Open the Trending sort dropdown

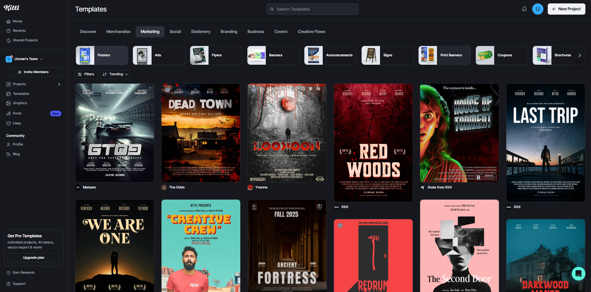point(115,74)
